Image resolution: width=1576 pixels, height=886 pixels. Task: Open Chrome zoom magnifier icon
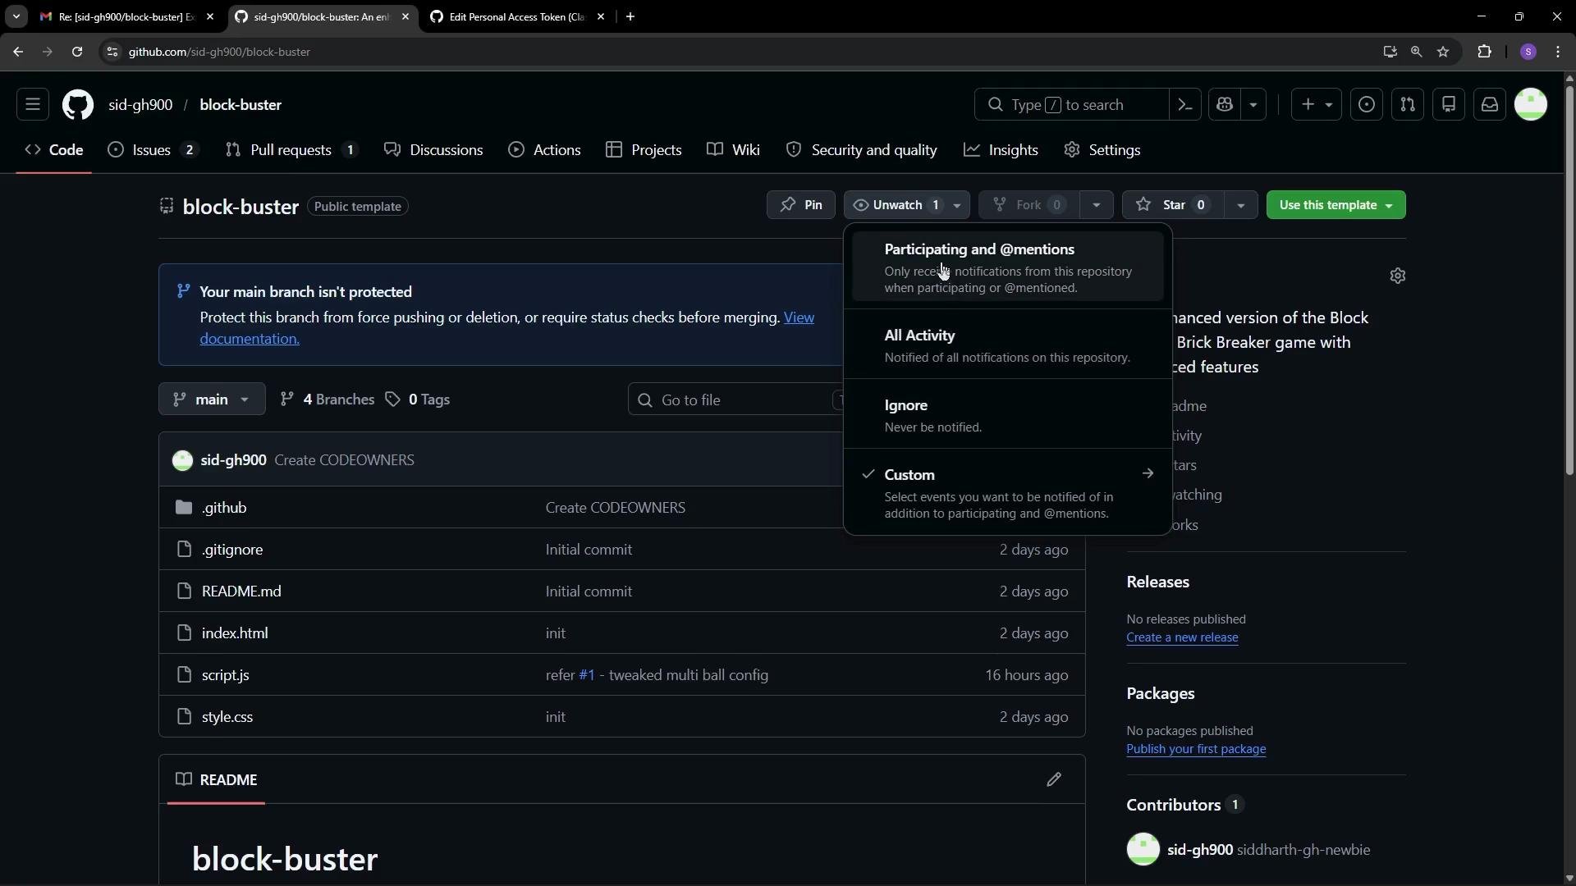[1416, 52]
